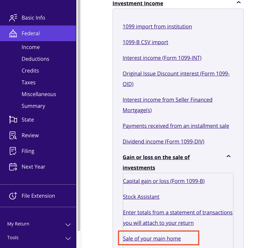
Task: Click the Basic Info person icon
Action: (13, 18)
